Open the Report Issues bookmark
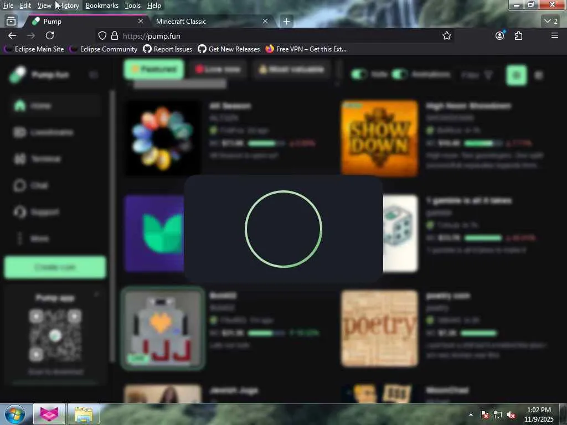Viewport: 567px width, 425px height. point(167,49)
